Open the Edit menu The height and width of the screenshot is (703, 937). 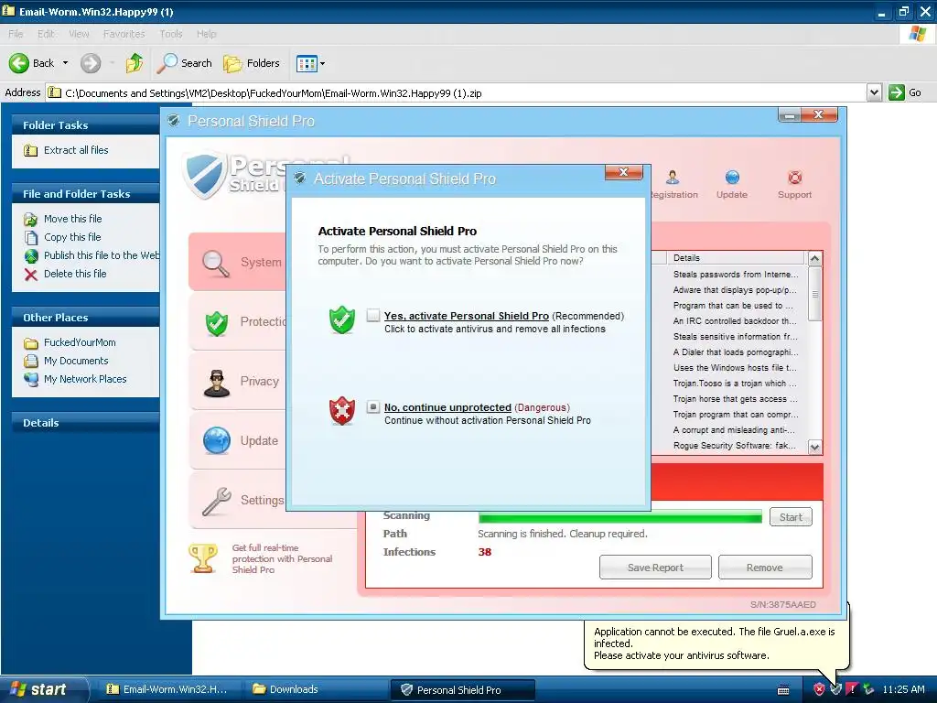[x=46, y=34]
